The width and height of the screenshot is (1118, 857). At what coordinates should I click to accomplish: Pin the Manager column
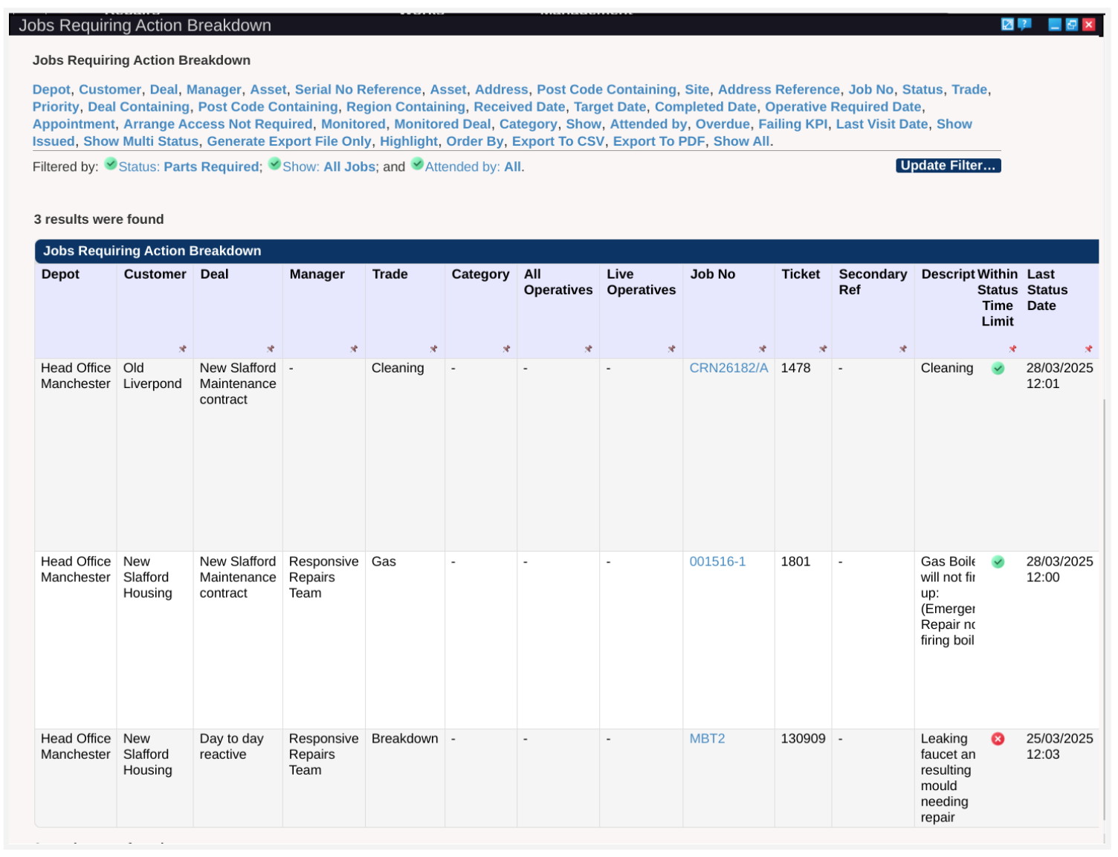point(354,349)
